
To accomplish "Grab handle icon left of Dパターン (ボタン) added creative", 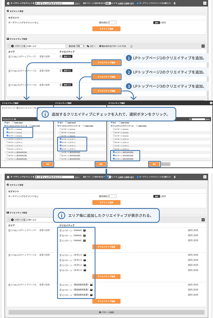I will (60, 270).
